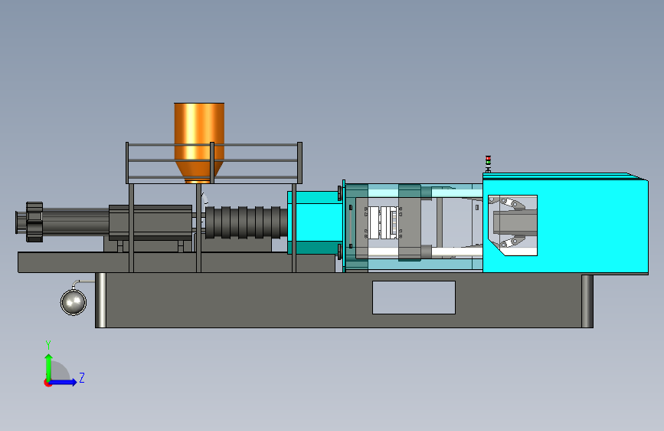
Task: Select the red origin ball of the triad
Action: [47, 383]
